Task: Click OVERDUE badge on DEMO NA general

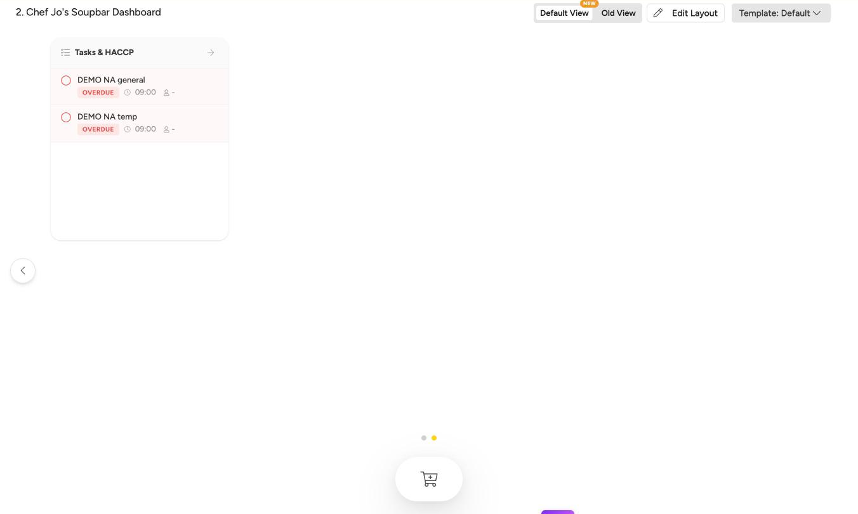Action: point(98,93)
